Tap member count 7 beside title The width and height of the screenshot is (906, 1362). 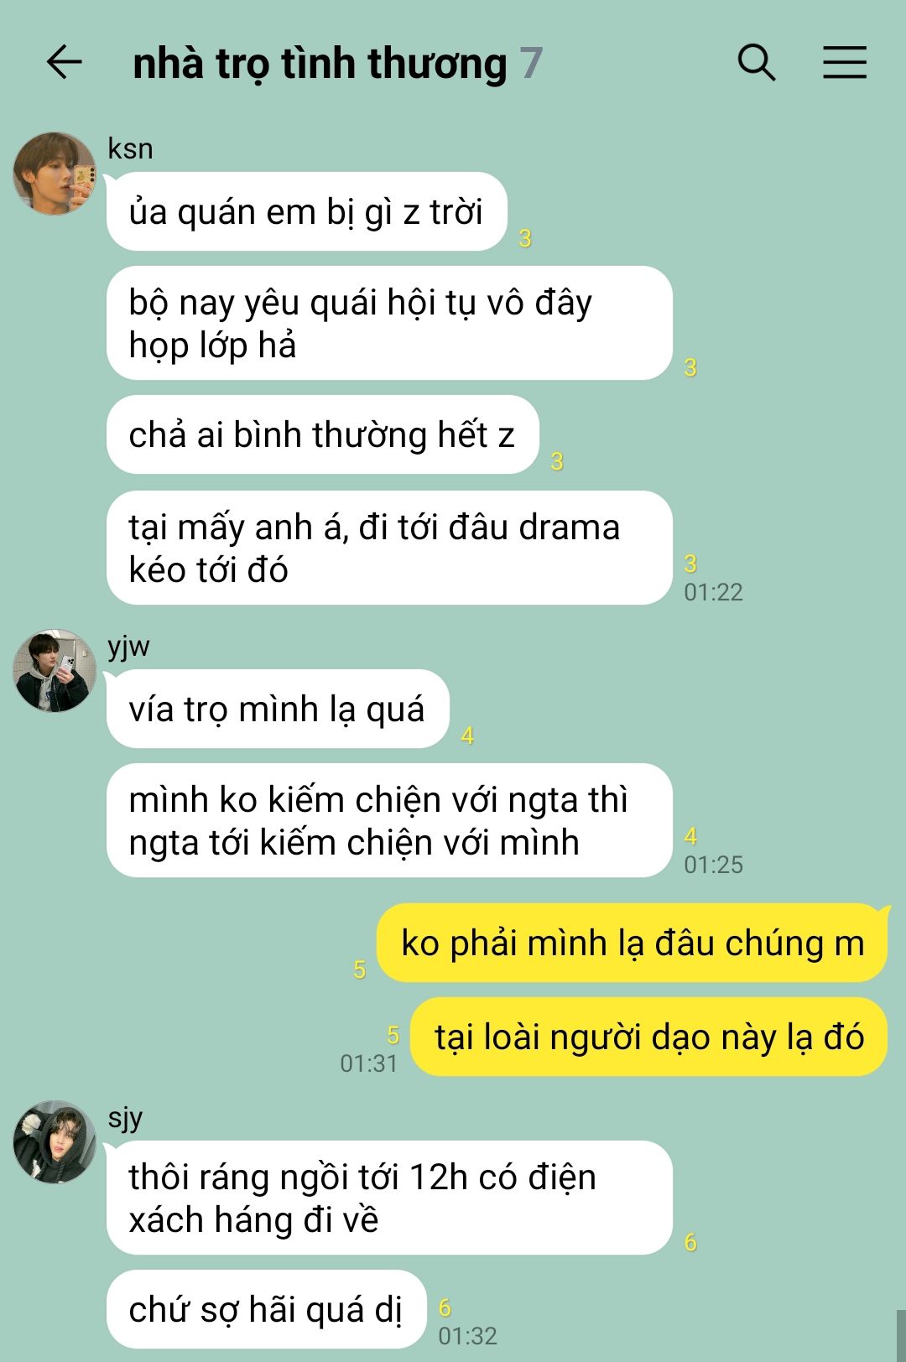[x=531, y=64]
